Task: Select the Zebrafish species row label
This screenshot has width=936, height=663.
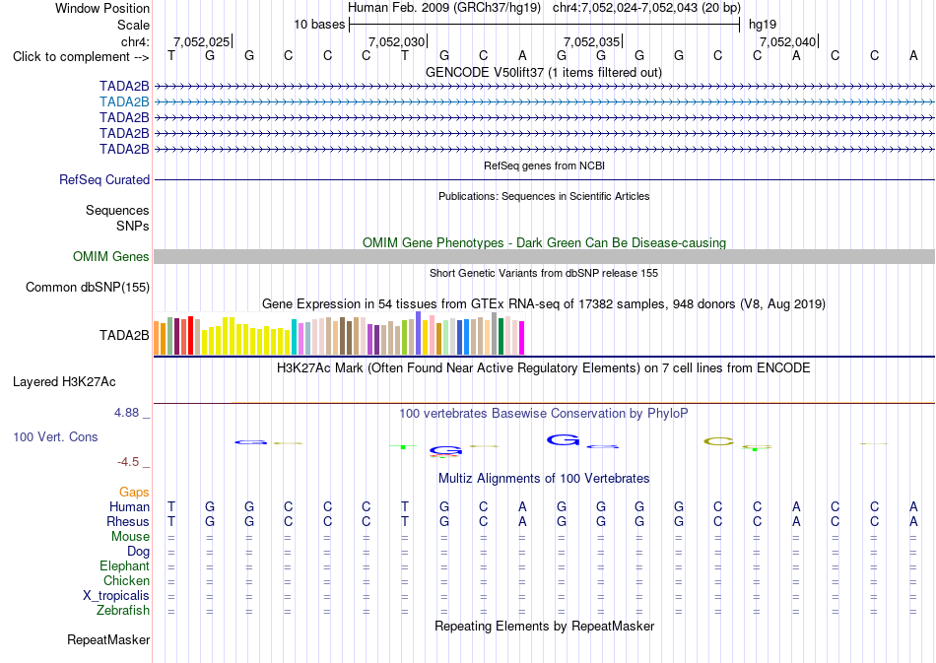Action: click(x=123, y=611)
